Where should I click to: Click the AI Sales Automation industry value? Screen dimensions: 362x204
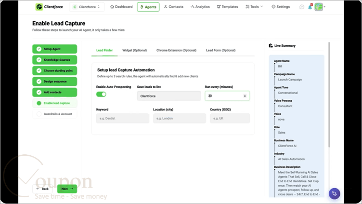[x=291, y=159]
